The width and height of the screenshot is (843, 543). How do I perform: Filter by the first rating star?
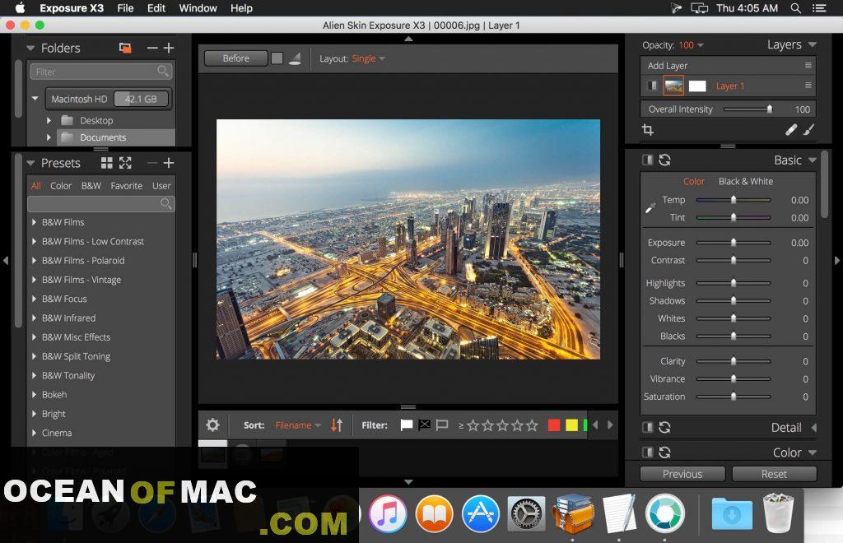click(x=473, y=425)
